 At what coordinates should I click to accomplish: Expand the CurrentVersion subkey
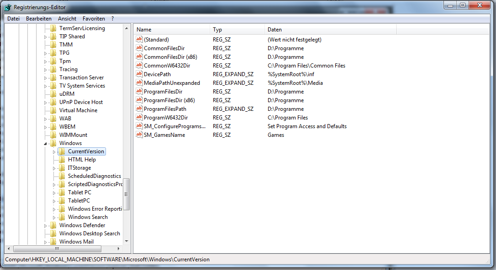(x=54, y=152)
